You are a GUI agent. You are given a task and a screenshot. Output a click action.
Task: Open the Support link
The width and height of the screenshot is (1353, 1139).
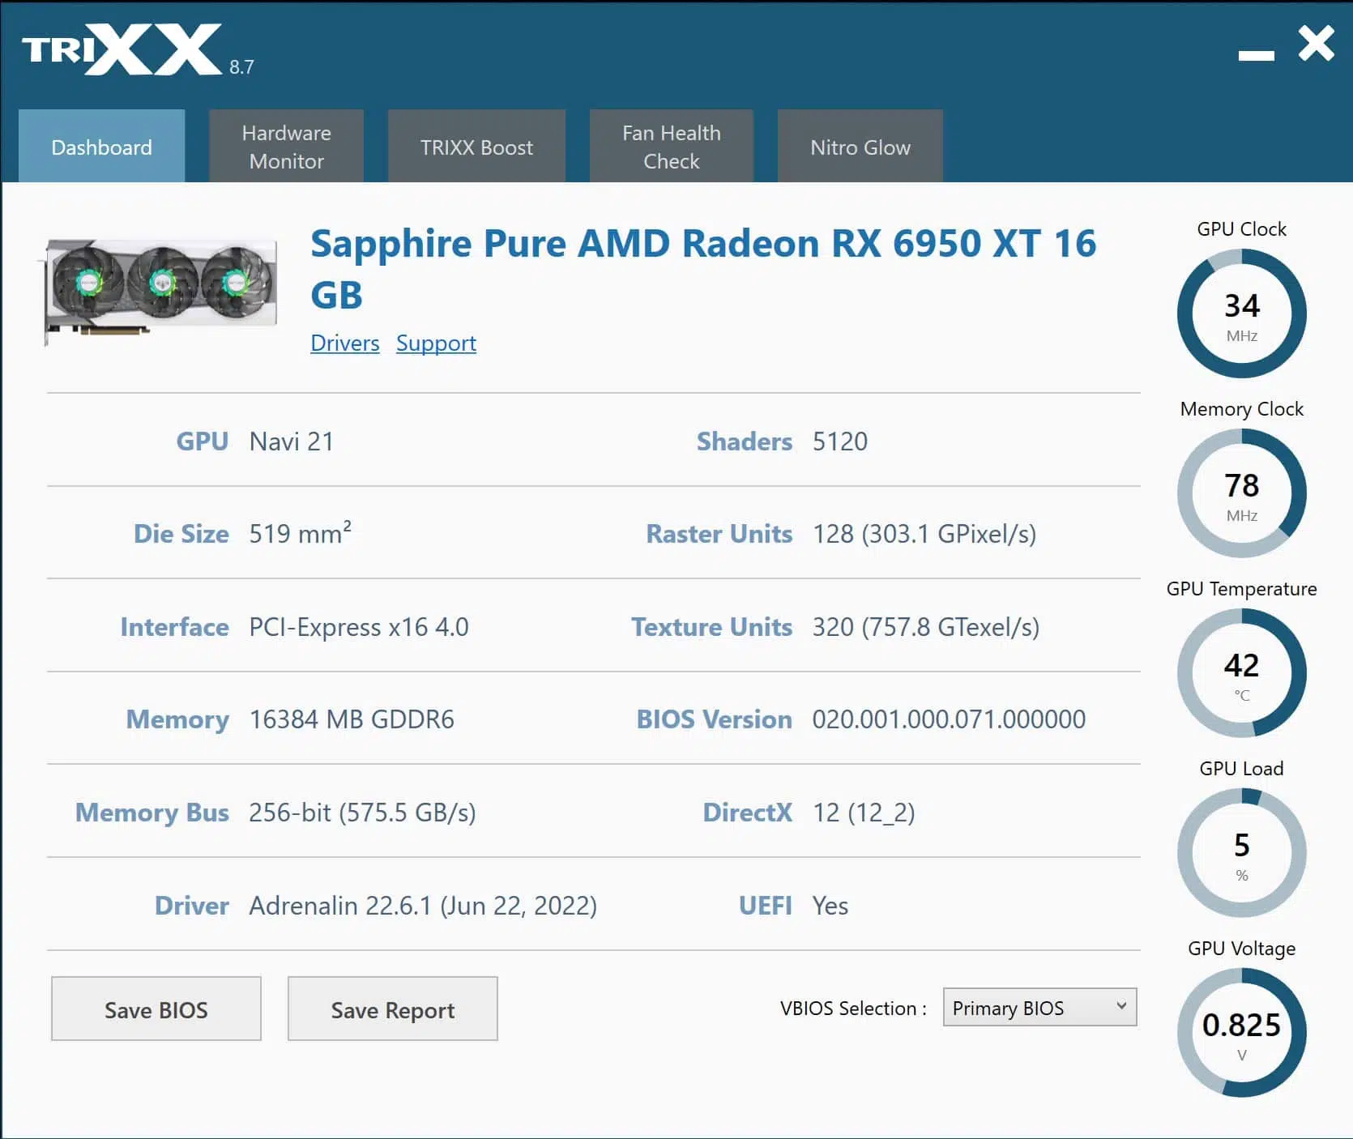(x=436, y=343)
